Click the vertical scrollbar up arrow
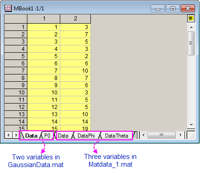The height and width of the screenshot is (173, 200). point(191,27)
